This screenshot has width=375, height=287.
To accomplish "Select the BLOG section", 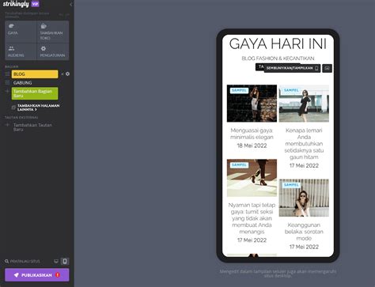I will pyautogui.click(x=35, y=74).
